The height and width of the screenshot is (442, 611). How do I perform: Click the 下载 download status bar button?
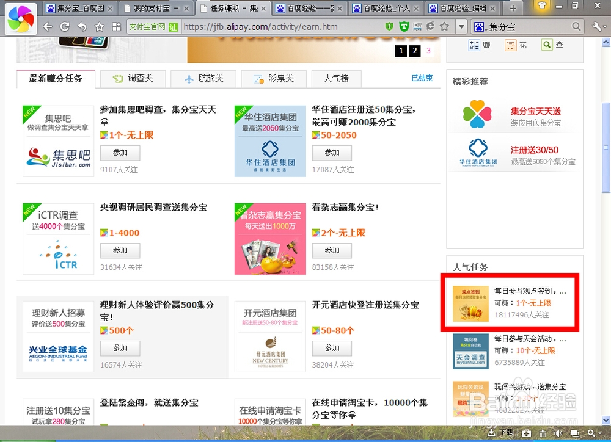(500, 433)
